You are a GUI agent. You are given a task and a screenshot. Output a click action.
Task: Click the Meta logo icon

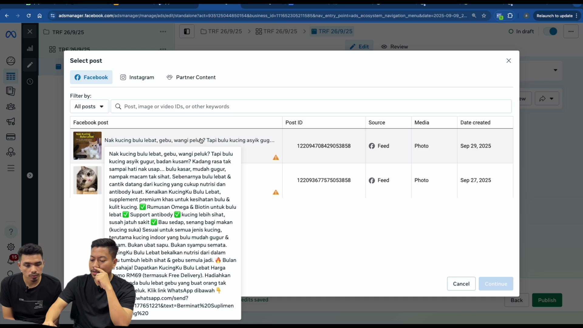[11, 35]
